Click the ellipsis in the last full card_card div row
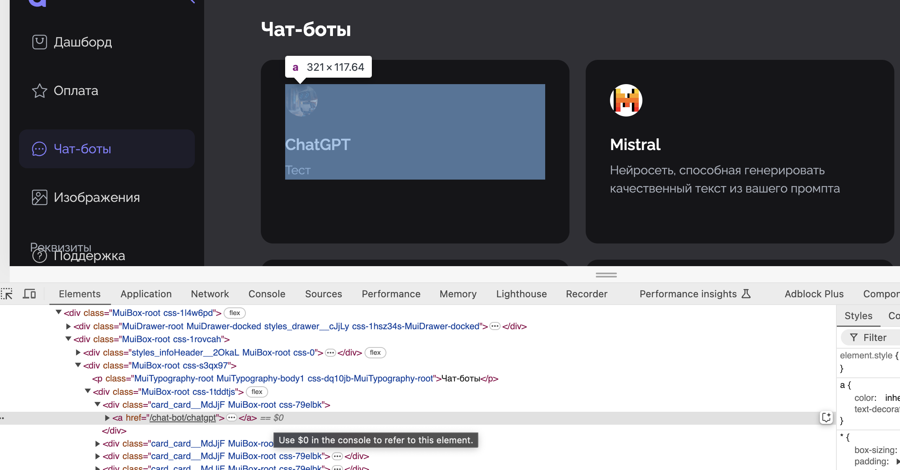This screenshot has height=470, width=900. pos(337,456)
